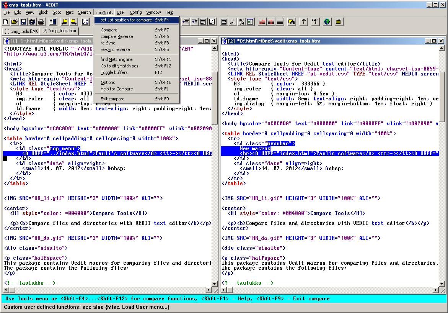Click the Print toolbar icon
The height and width of the screenshot is (313, 448).
[41, 22]
